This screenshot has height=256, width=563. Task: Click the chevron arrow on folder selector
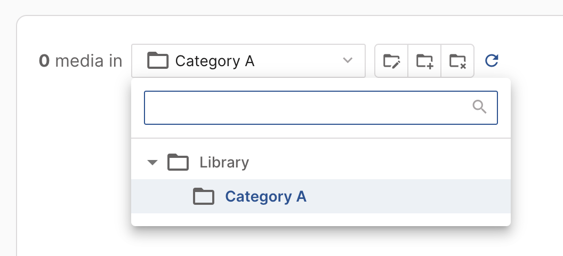pyautogui.click(x=348, y=60)
